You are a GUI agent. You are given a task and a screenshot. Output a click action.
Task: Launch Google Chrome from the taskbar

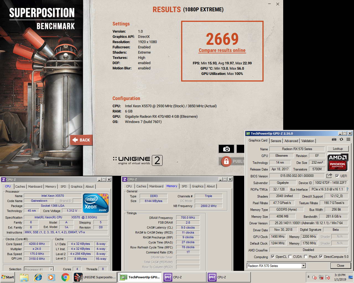[x=65, y=277]
